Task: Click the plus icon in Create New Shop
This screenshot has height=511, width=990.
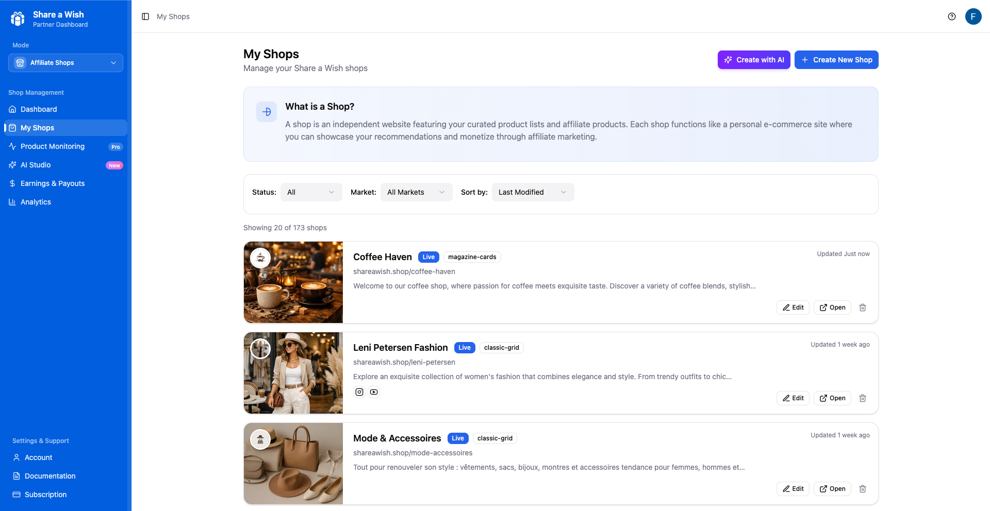Action: pyautogui.click(x=805, y=60)
